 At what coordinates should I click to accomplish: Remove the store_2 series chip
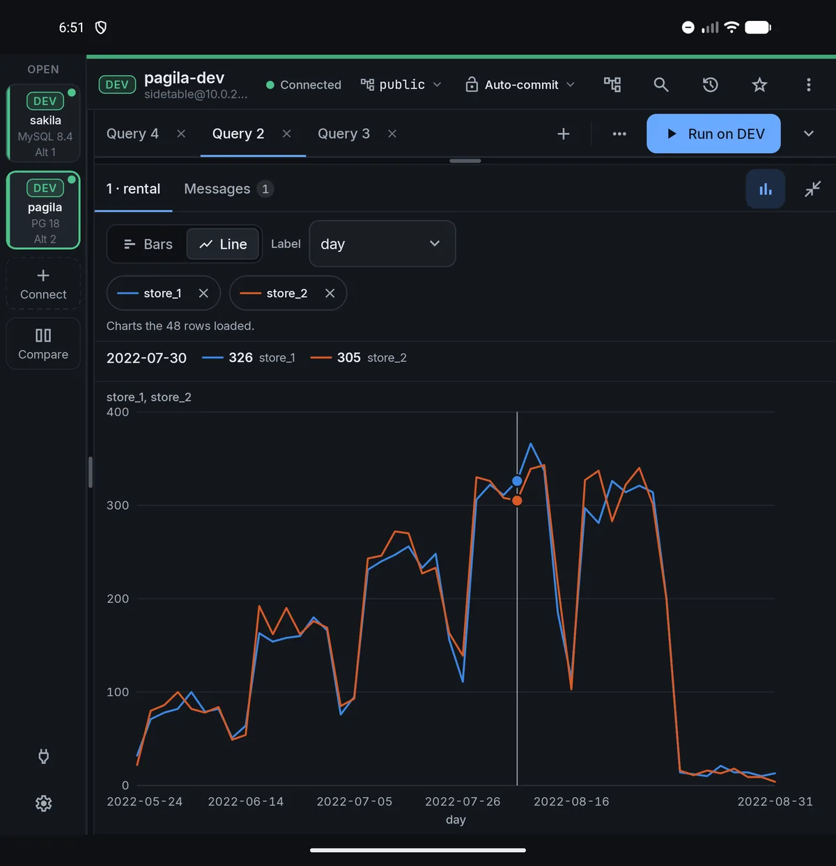330,293
